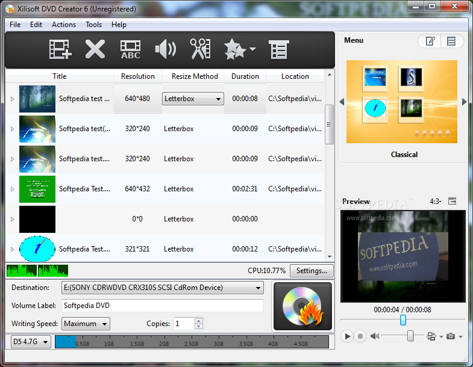Click the Add Video Files toolbar icon
The width and height of the screenshot is (473, 367).
(60, 49)
